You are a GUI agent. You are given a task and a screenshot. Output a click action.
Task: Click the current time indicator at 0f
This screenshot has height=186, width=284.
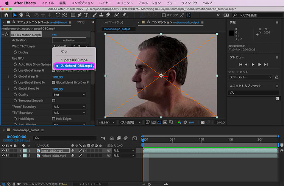point(143,140)
